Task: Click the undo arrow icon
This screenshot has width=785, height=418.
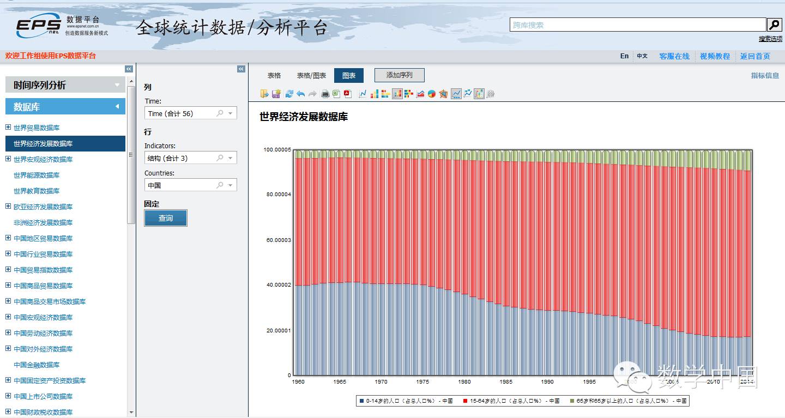Action: coord(300,94)
